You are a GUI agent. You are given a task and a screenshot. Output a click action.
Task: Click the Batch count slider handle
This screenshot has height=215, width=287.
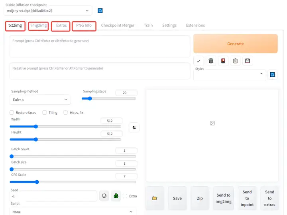(x=12, y=156)
